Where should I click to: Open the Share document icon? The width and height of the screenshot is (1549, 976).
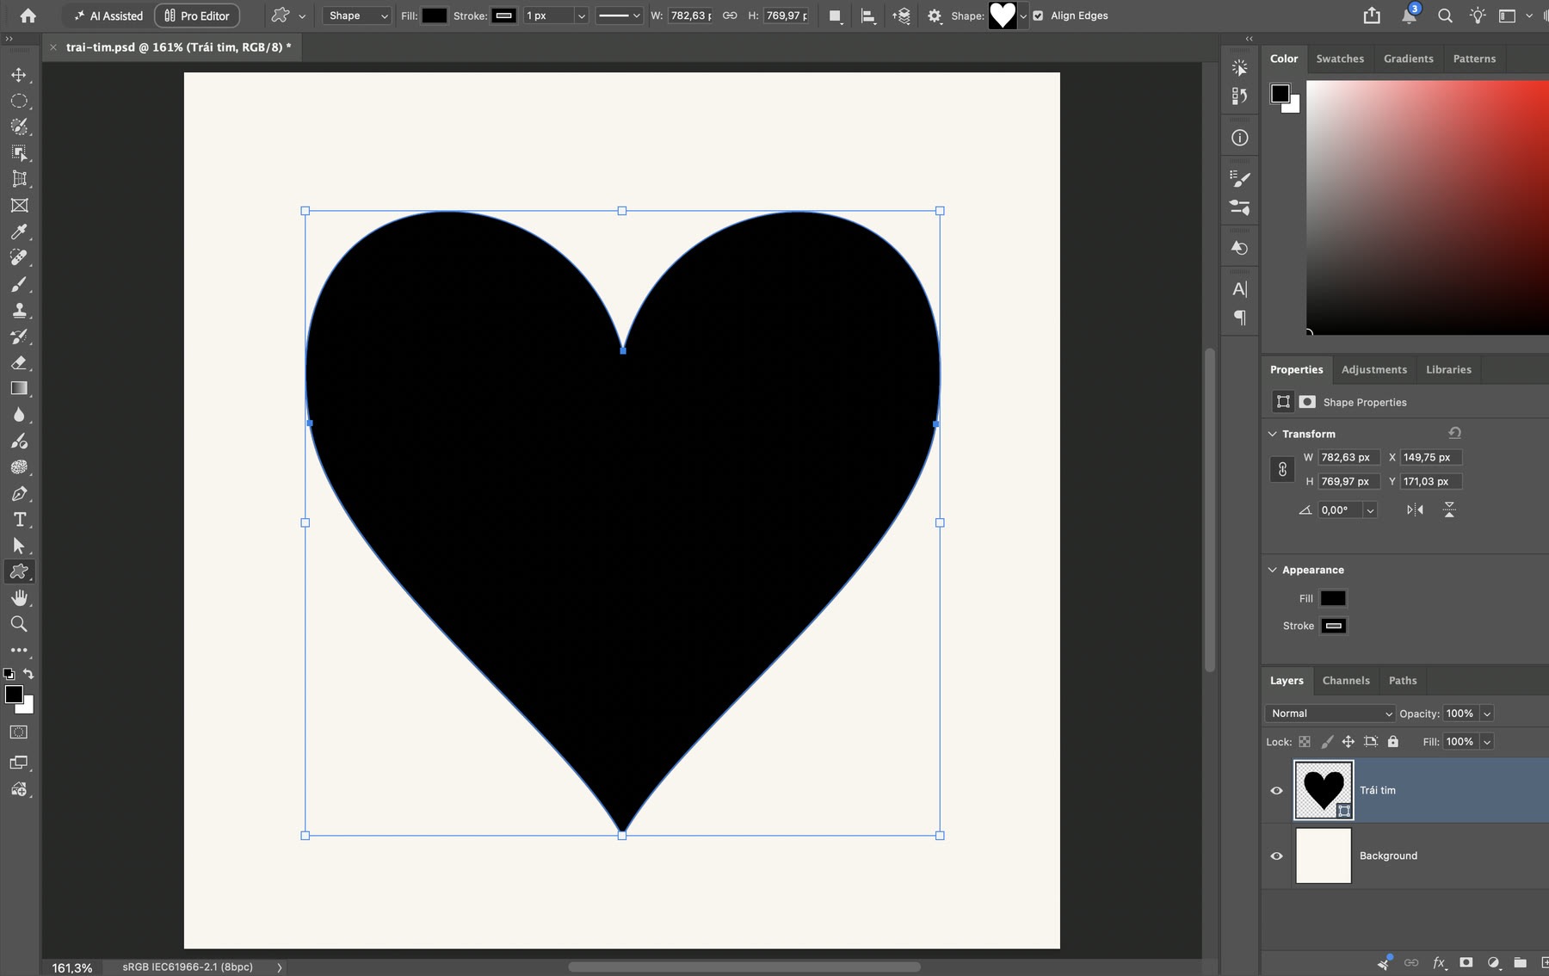1372,15
